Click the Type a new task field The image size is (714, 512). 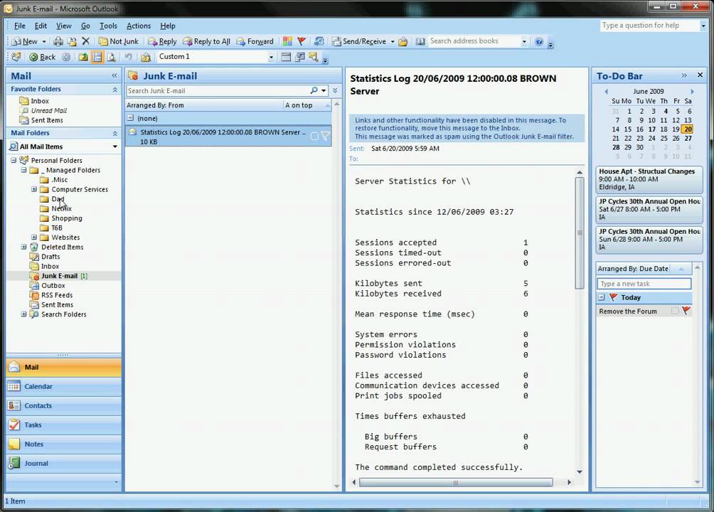click(x=644, y=284)
